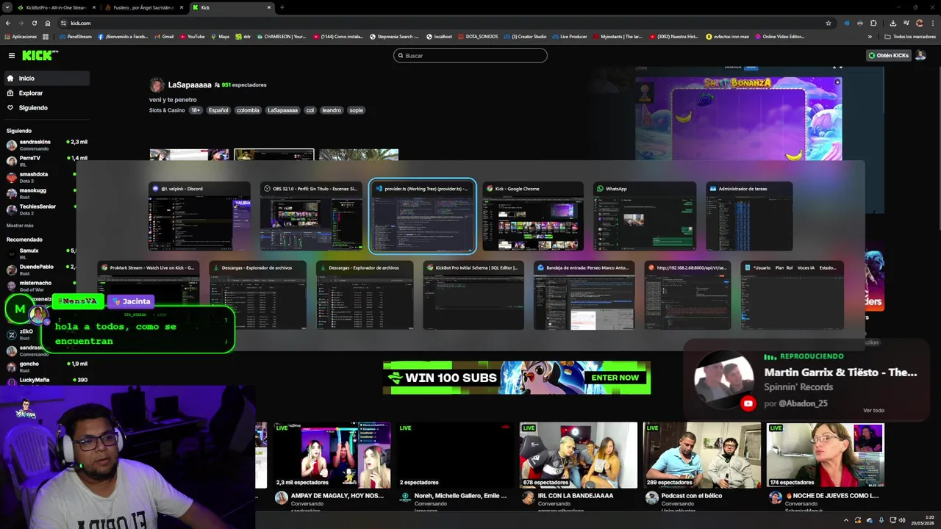The width and height of the screenshot is (941, 529).
Task: Switch to Fusilero por Ángel Sacristán tab
Action: point(143,7)
